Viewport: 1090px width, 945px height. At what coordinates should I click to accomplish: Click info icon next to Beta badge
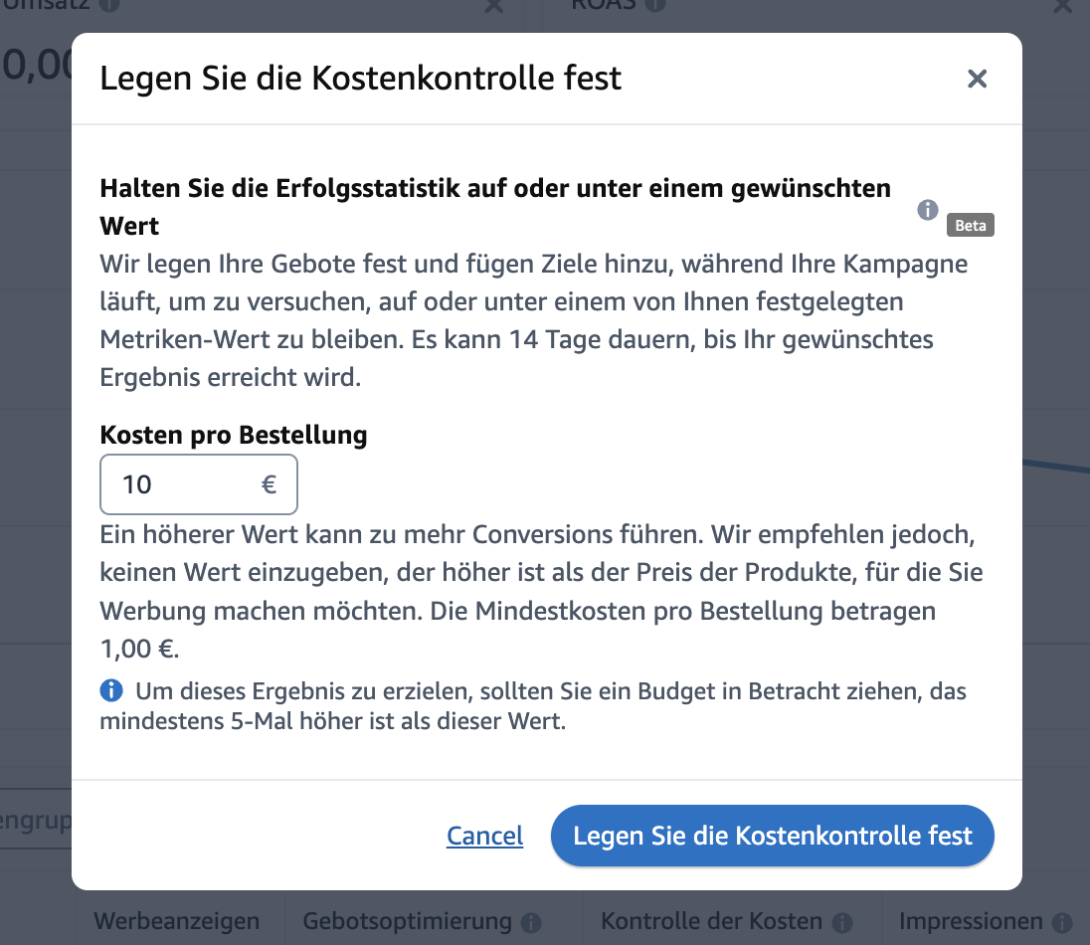coord(927,209)
